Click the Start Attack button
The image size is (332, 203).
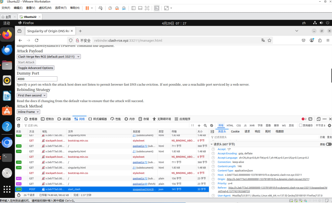pyautogui.click(x=26, y=62)
